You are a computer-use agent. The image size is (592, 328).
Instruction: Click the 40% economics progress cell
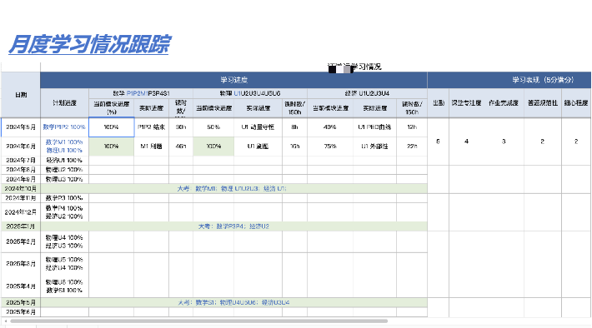tap(330, 127)
